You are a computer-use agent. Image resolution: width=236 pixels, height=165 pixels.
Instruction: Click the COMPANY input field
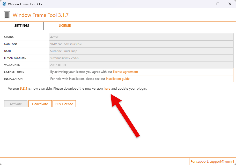141,44
